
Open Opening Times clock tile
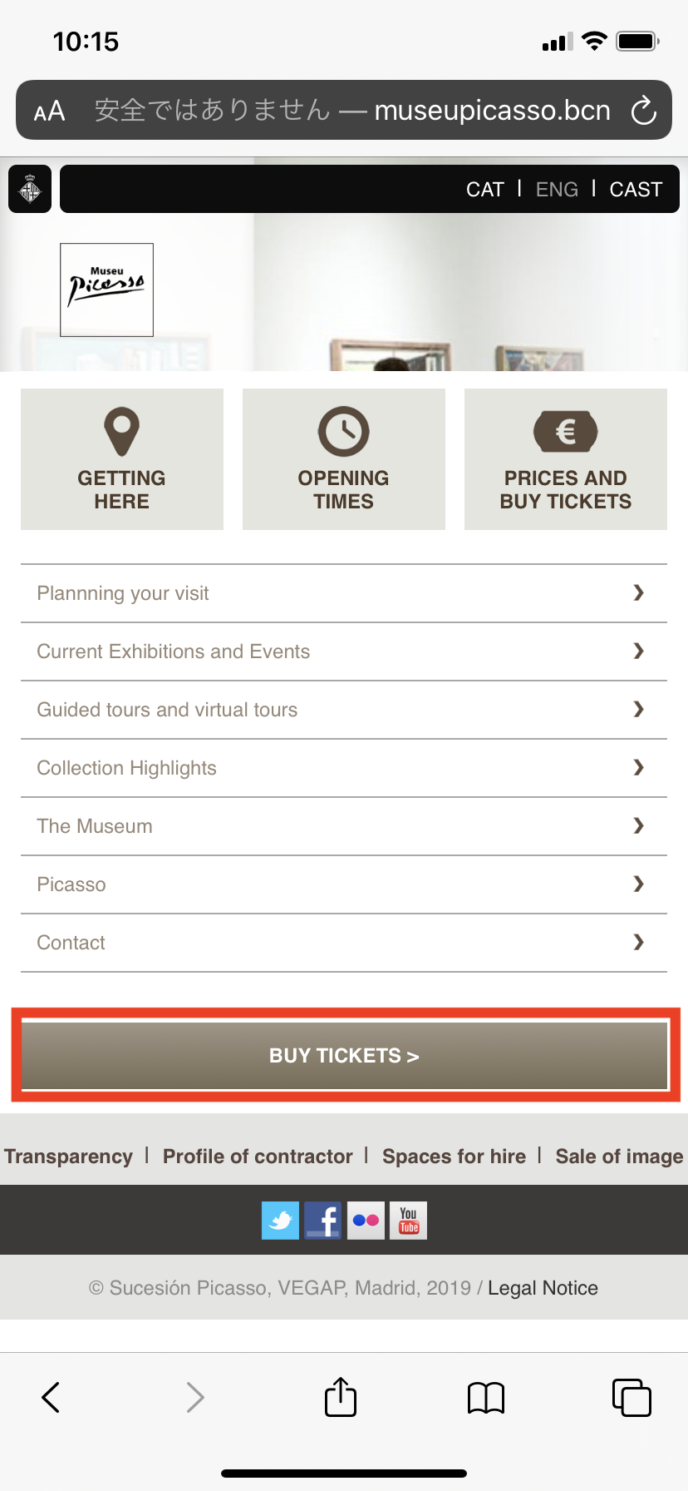pos(344,459)
